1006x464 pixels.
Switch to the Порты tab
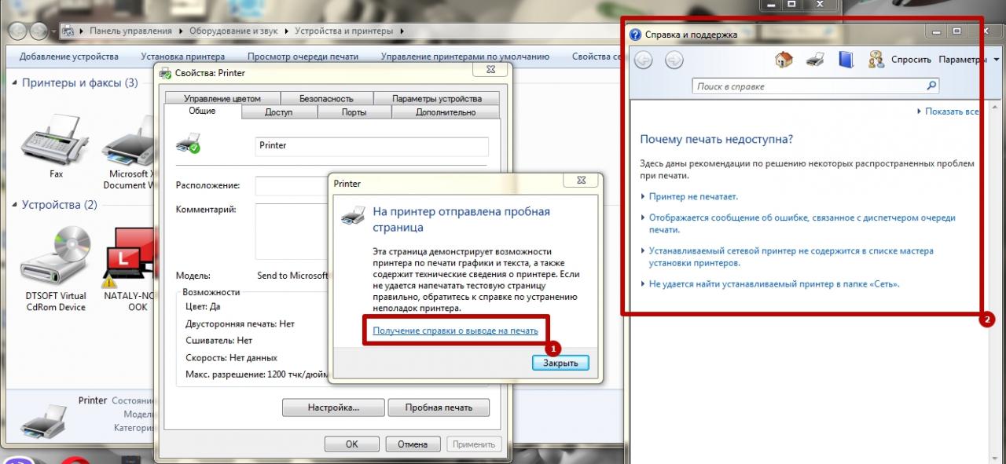pos(354,112)
